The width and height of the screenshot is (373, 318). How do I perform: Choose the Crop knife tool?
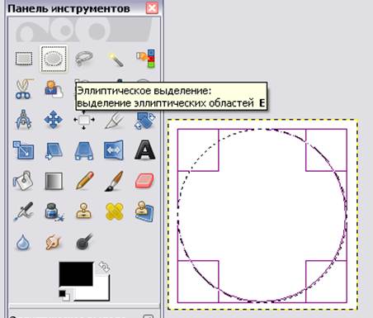115,120
